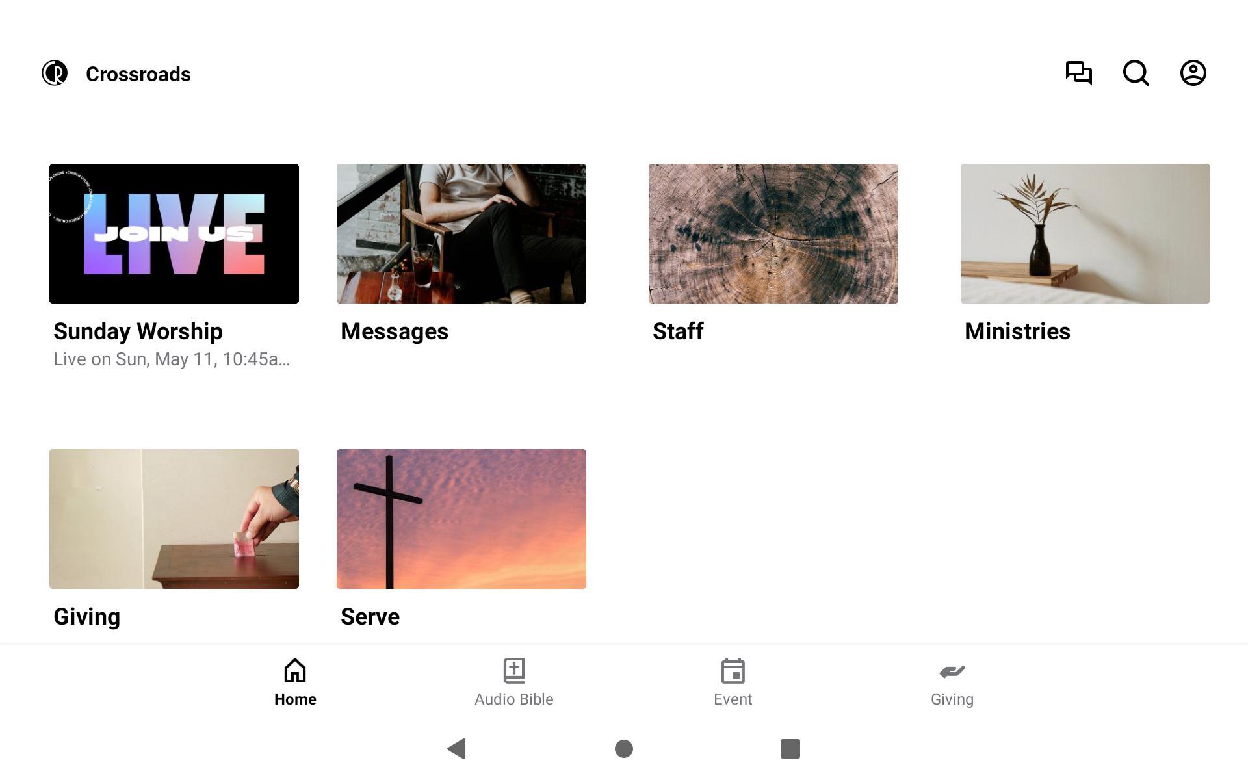Open the Giving offering-box thumbnail
1248x780 pixels.
(174, 519)
